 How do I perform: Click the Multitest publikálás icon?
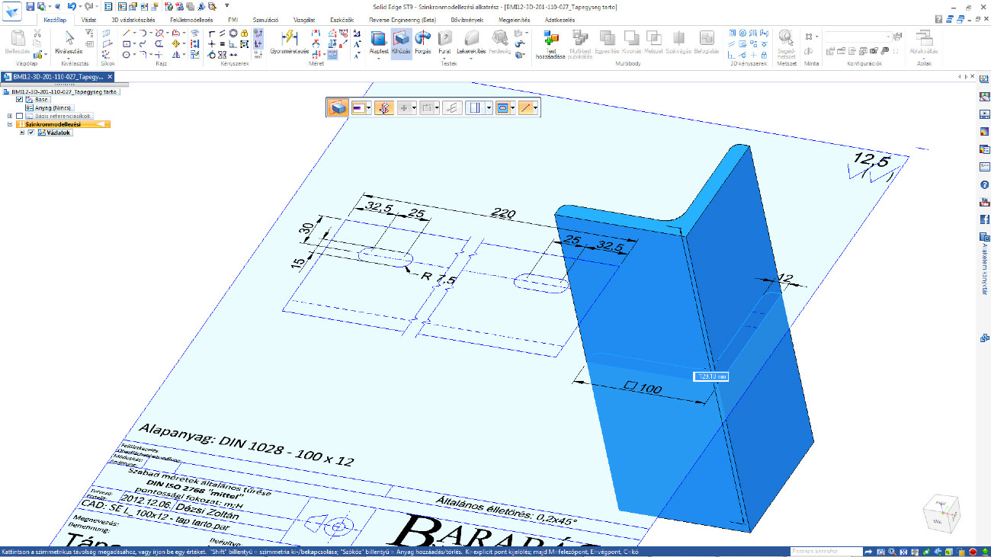tap(580, 43)
